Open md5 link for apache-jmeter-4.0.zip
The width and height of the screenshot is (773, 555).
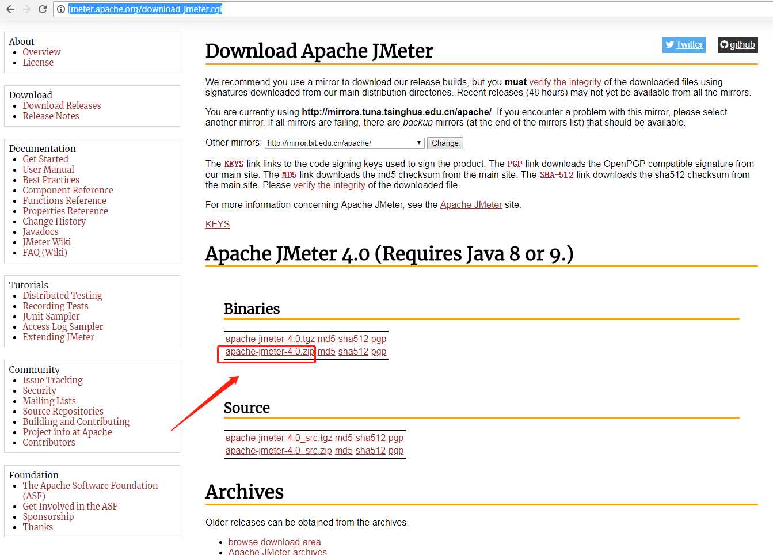[326, 351]
